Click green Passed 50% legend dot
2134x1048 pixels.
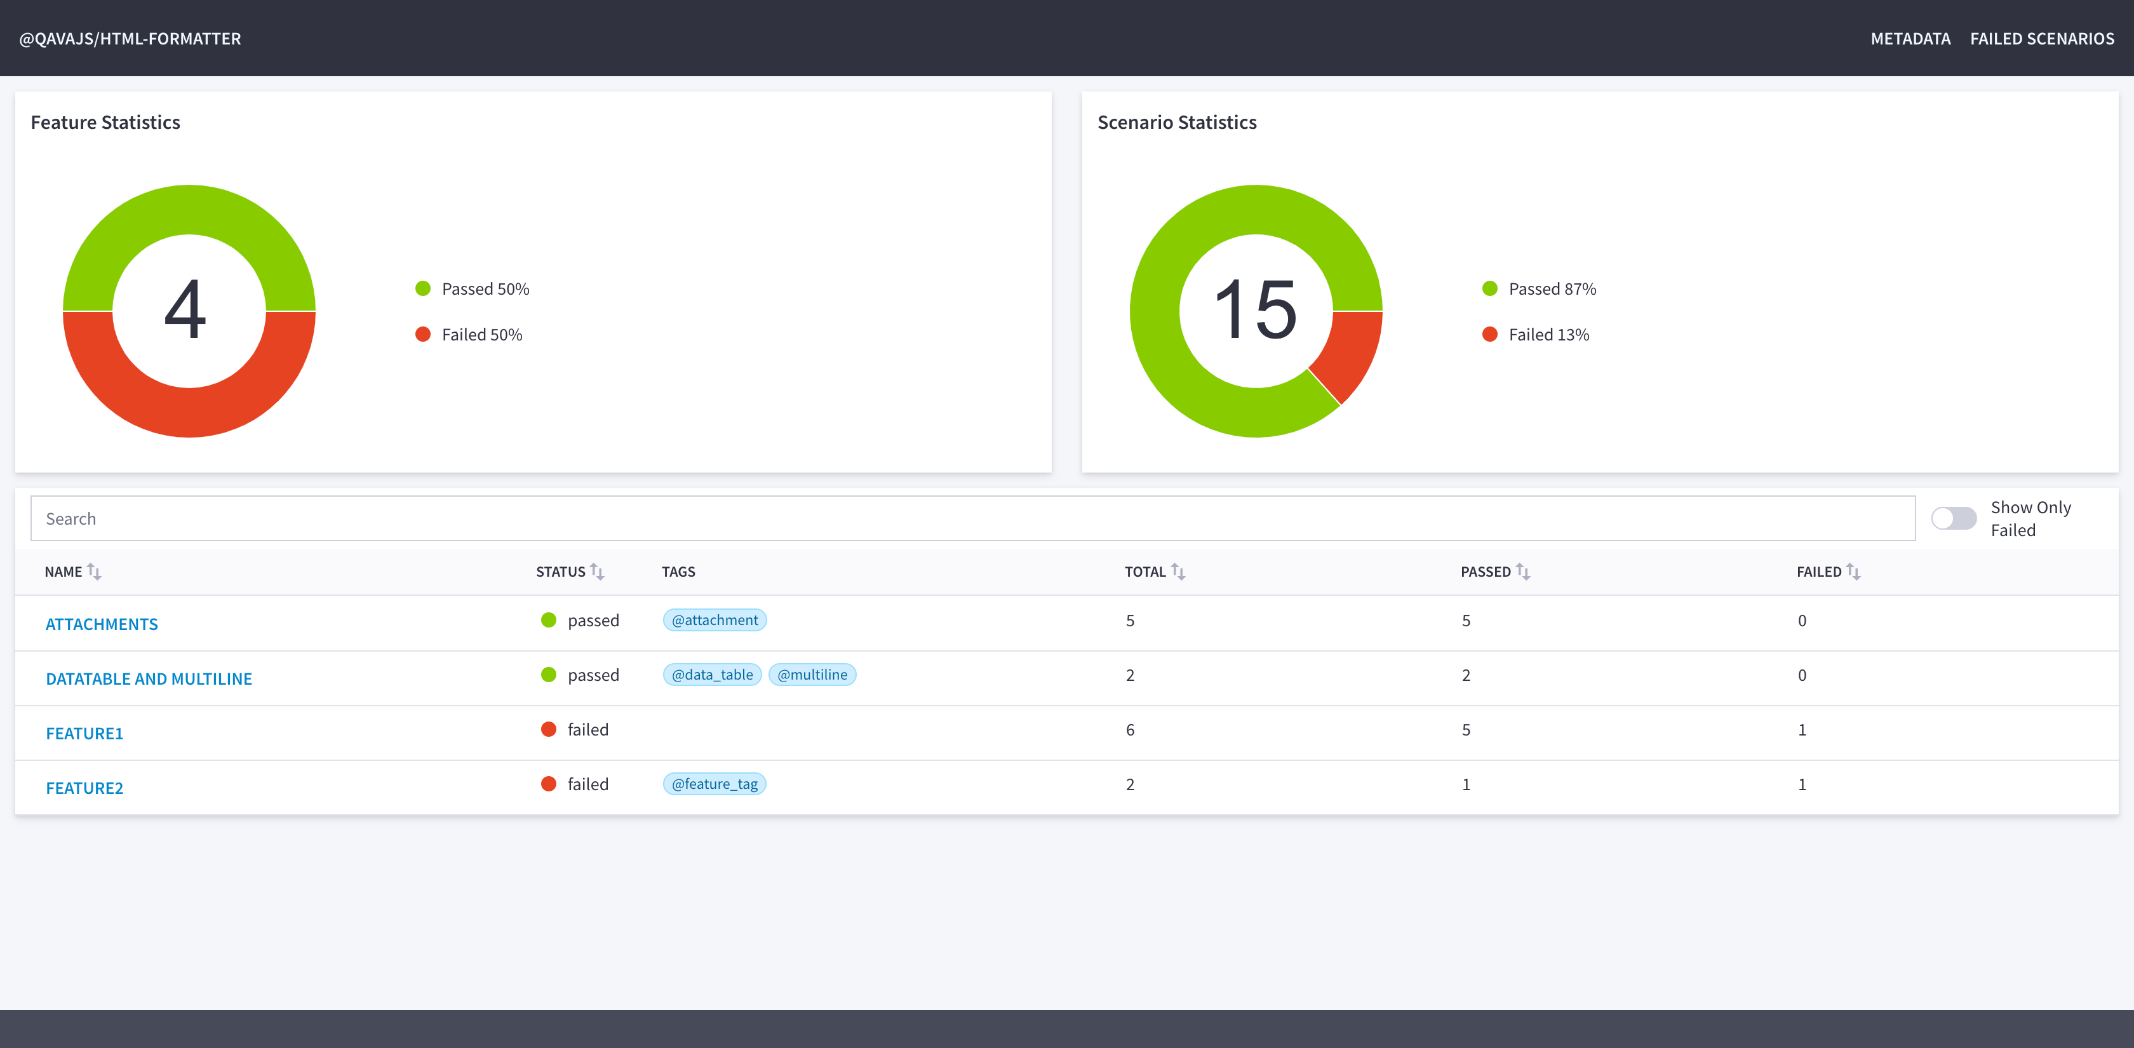click(422, 288)
